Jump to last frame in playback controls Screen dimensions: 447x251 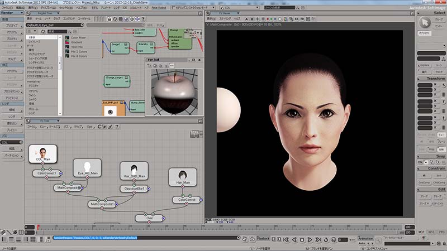click(x=318, y=240)
